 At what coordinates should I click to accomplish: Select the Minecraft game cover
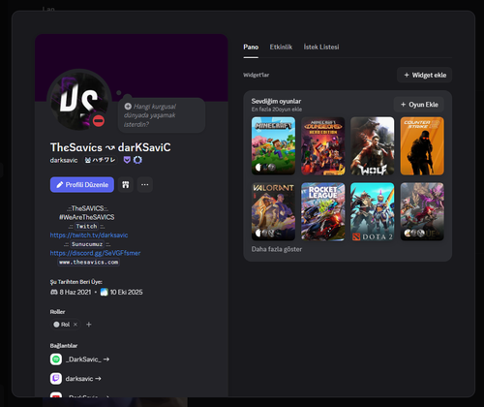[x=273, y=146]
